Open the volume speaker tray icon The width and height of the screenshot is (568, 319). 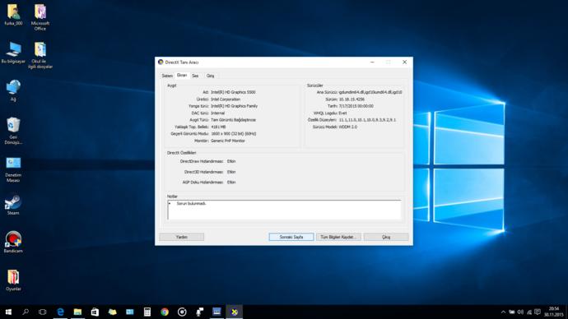520,312
